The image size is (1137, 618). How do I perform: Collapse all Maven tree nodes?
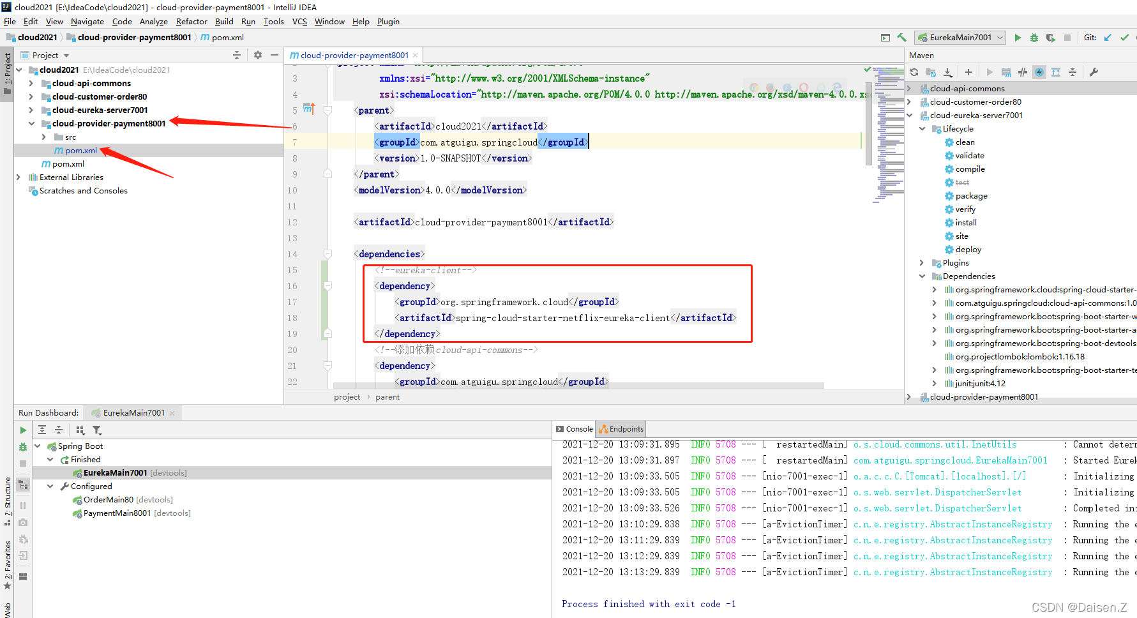pos(1073,72)
